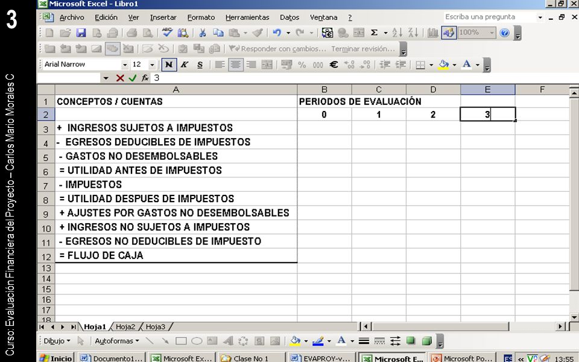This screenshot has height=362, width=579.
Task: Switch to the Hoja2 sheet tab
Action: (125, 327)
